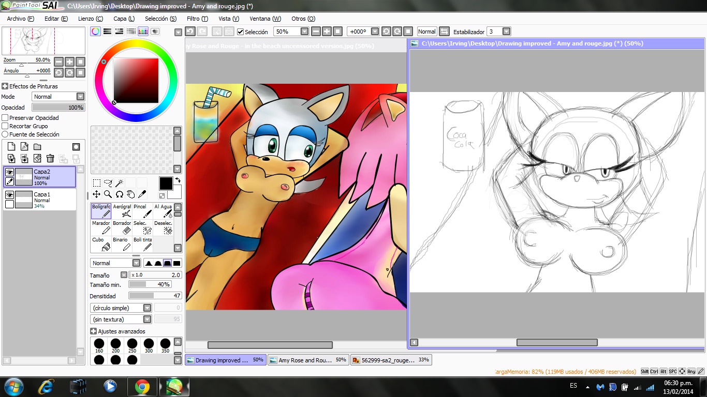Hide the Capa1 layer with its eye

pos(9,195)
